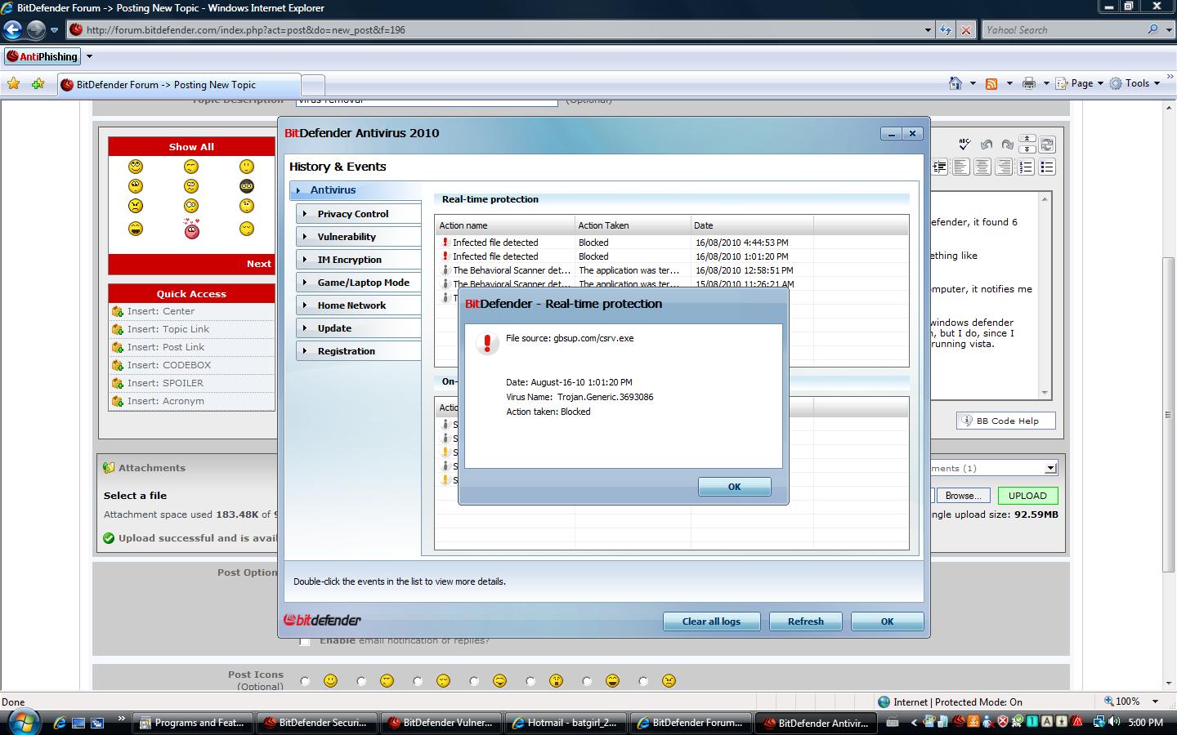The width and height of the screenshot is (1177, 735).
Task: Align post text right
Action: [1004, 167]
